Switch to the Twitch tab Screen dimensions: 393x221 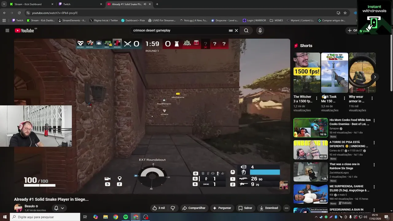(80, 4)
